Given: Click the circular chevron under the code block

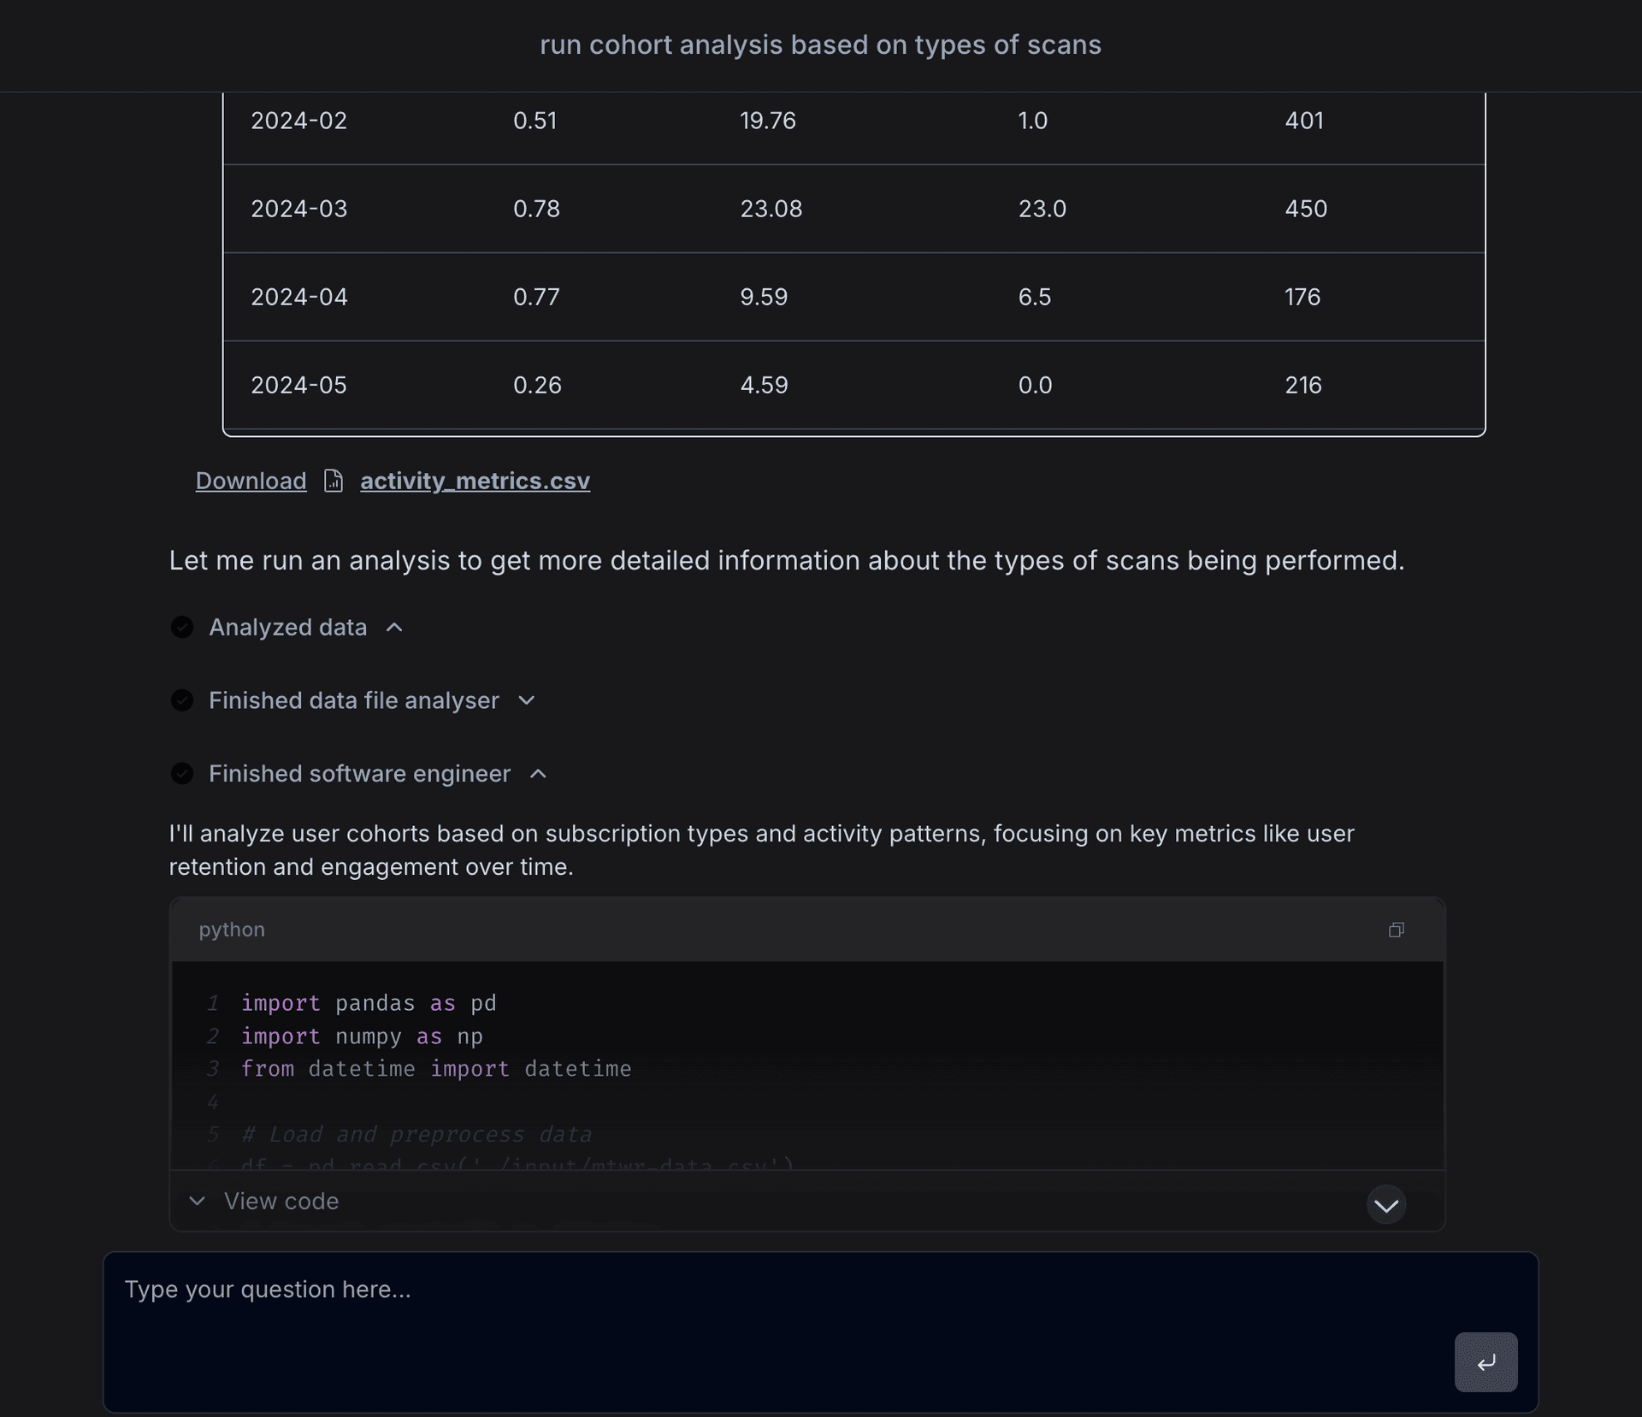Looking at the screenshot, I should point(1385,1205).
